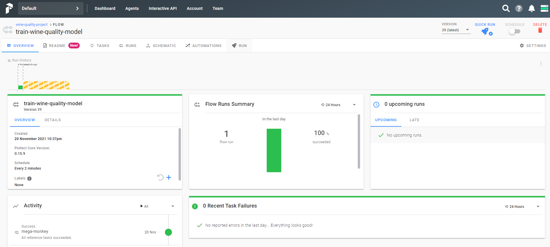The width and height of the screenshot is (550, 247).
Task: Open Team menu in top navigation
Action: point(218,8)
